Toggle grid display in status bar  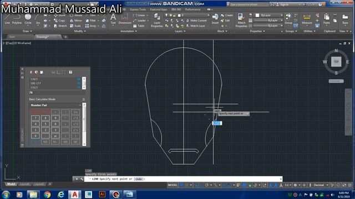tap(181, 185)
